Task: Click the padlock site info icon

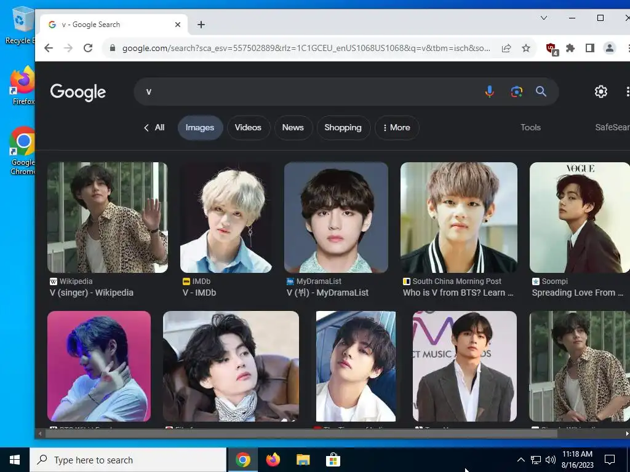Action: pos(113,48)
